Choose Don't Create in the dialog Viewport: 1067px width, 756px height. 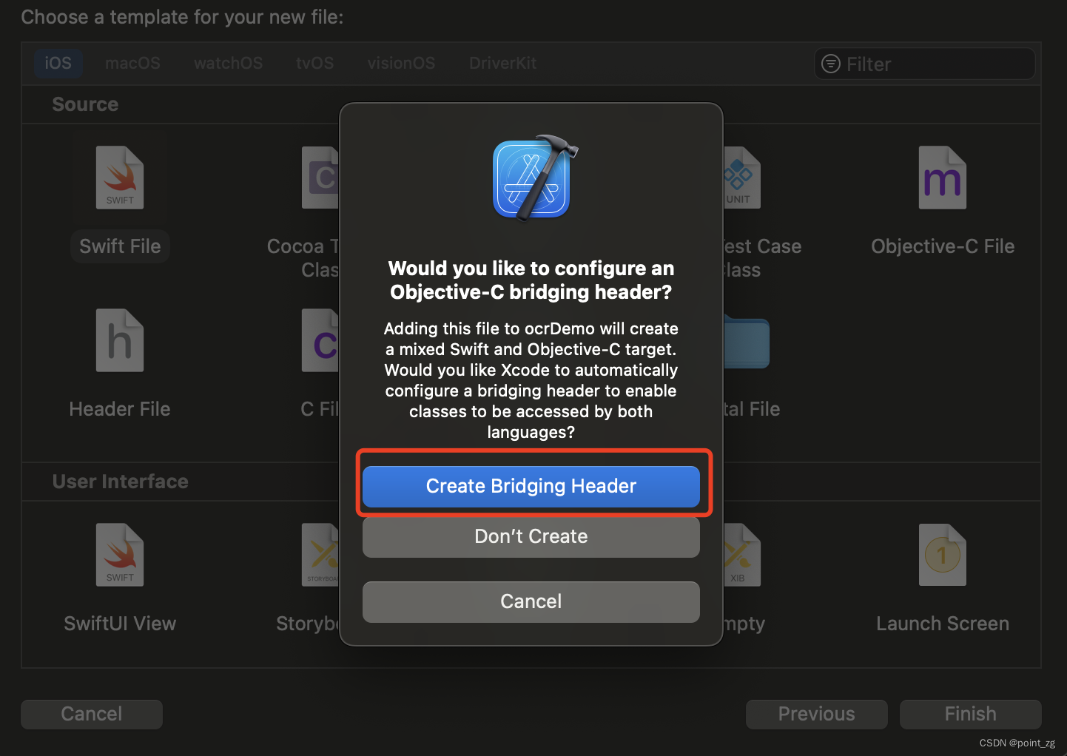(531, 536)
